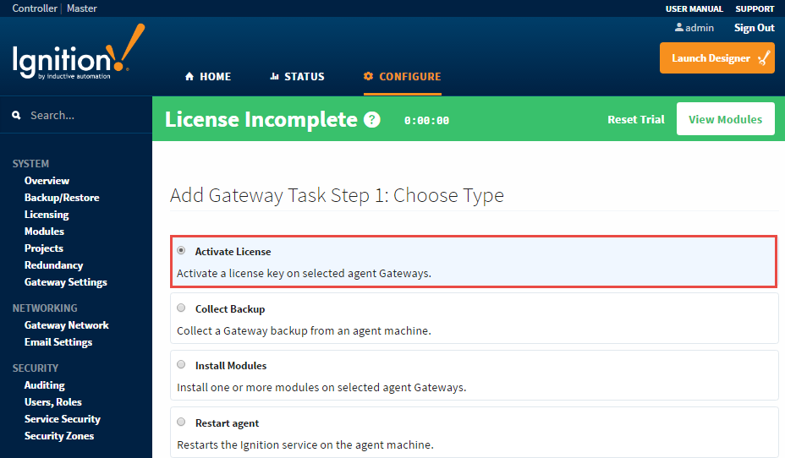
Task: Go to Gateway Network settings
Action: pyautogui.click(x=66, y=325)
